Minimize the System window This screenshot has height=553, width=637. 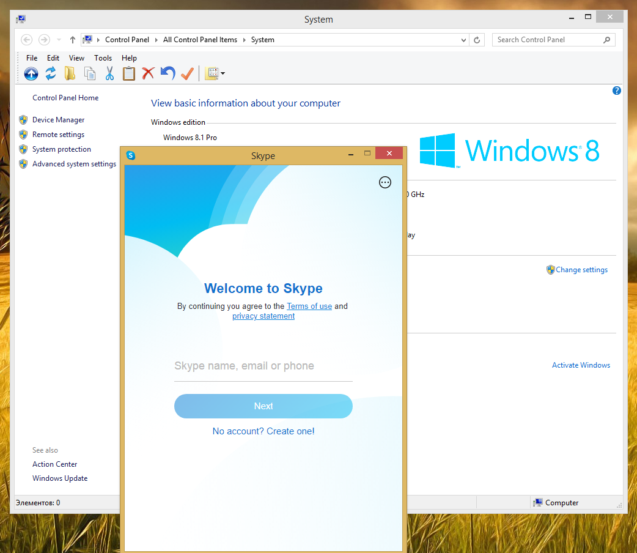point(572,18)
